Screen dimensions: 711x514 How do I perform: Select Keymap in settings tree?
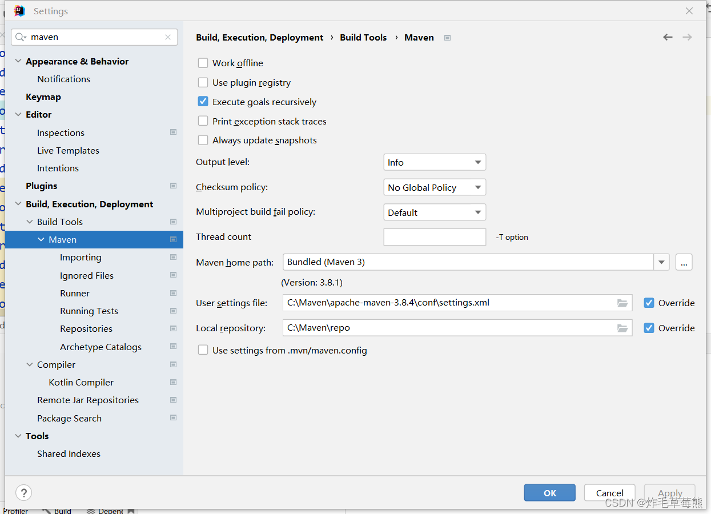[x=43, y=97]
